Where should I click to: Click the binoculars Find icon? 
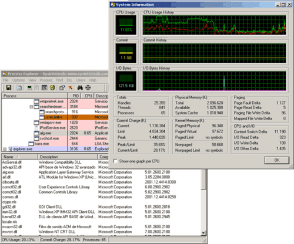80,87
